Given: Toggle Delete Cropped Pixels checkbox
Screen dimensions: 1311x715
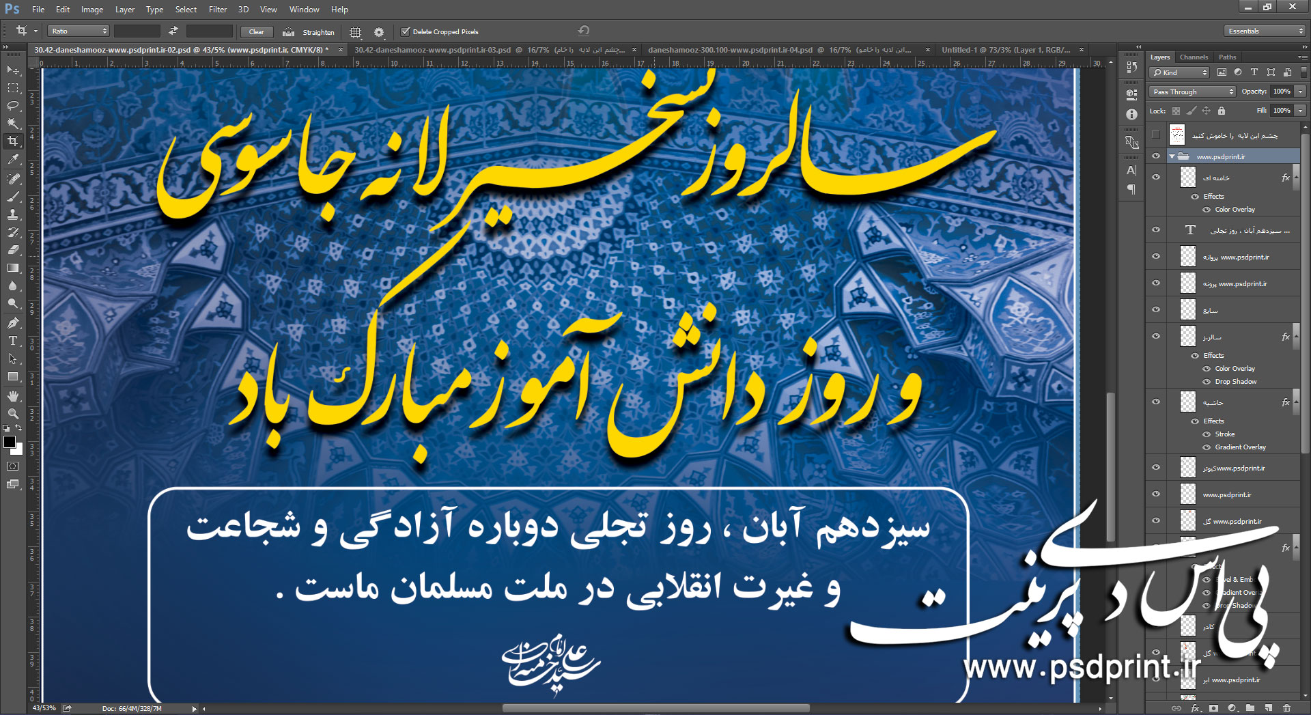Looking at the screenshot, I should coord(406,31).
